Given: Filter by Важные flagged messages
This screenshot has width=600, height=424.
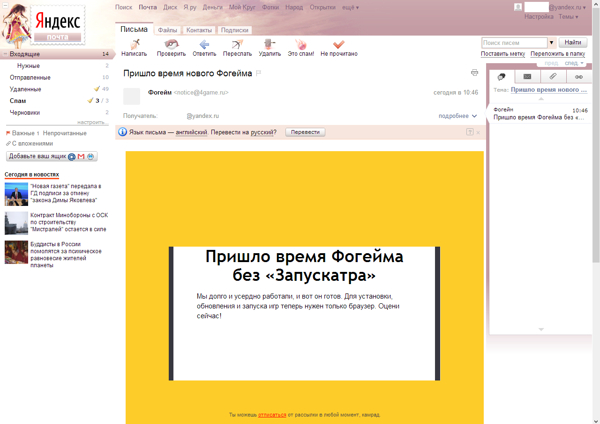Looking at the screenshot, I should 23,133.
